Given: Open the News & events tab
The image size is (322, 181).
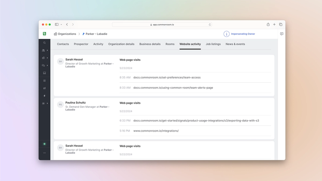Looking at the screenshot, I should point(235,44).
